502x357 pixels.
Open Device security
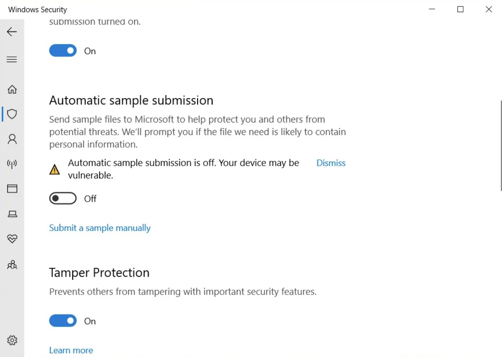[12, 214]
